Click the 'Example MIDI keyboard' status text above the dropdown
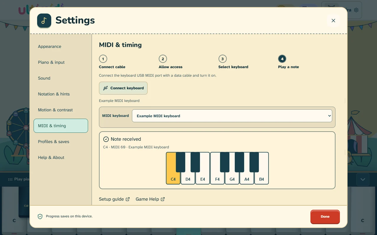The height and width of the screenshot is (235, 377). (119, 101)
